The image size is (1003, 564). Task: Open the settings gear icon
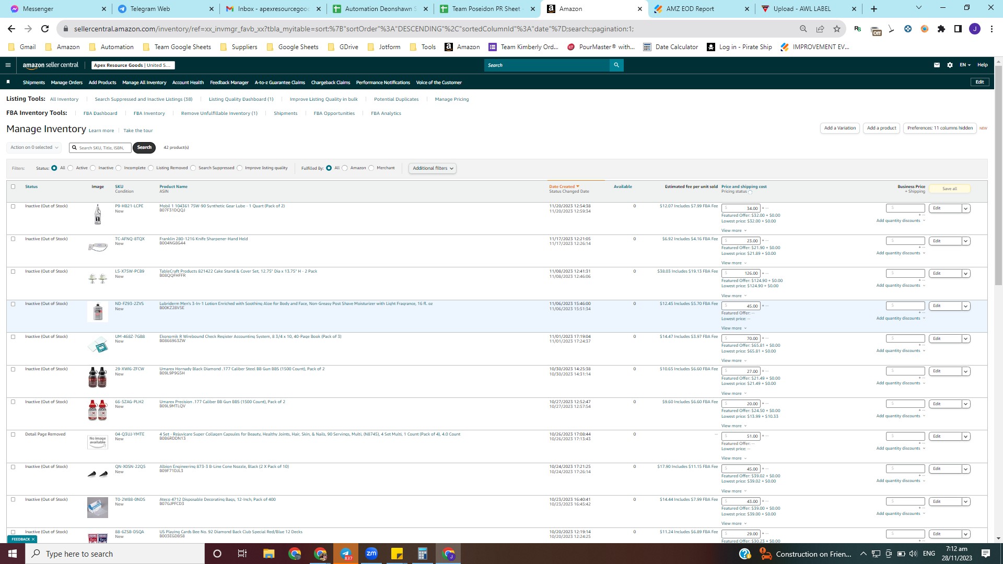coord(950,65)
